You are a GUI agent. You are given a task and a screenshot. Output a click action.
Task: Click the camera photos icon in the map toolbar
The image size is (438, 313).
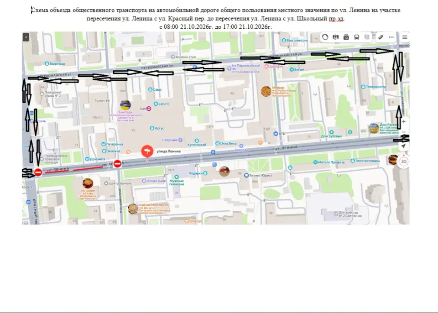point(346,37)
